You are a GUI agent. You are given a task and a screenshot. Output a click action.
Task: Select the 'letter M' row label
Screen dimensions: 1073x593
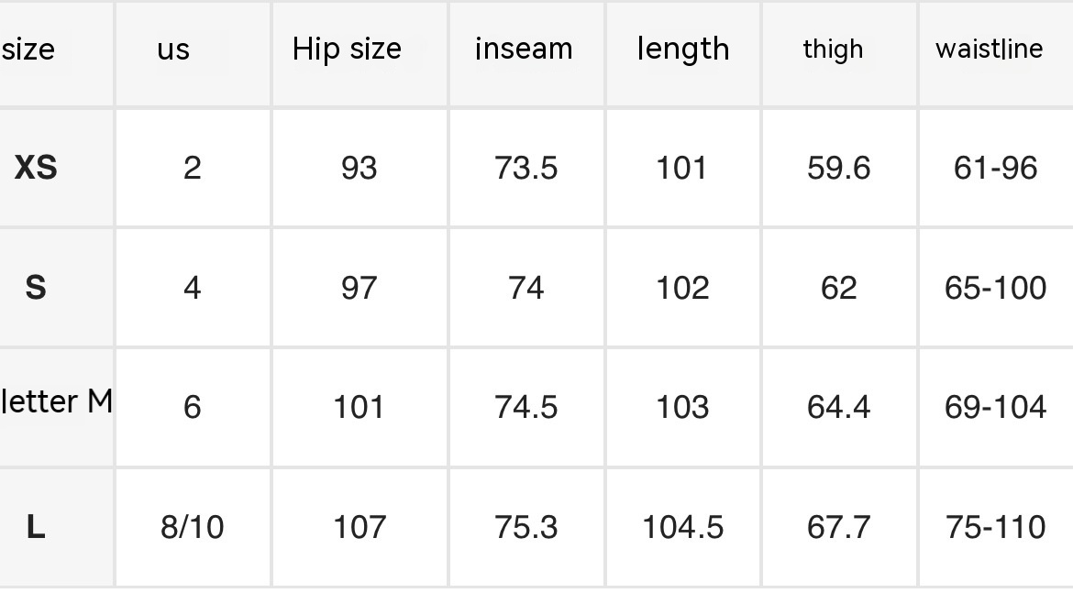(57, 401)
